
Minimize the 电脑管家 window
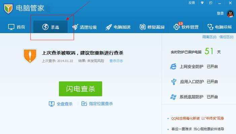coord(220,3)
